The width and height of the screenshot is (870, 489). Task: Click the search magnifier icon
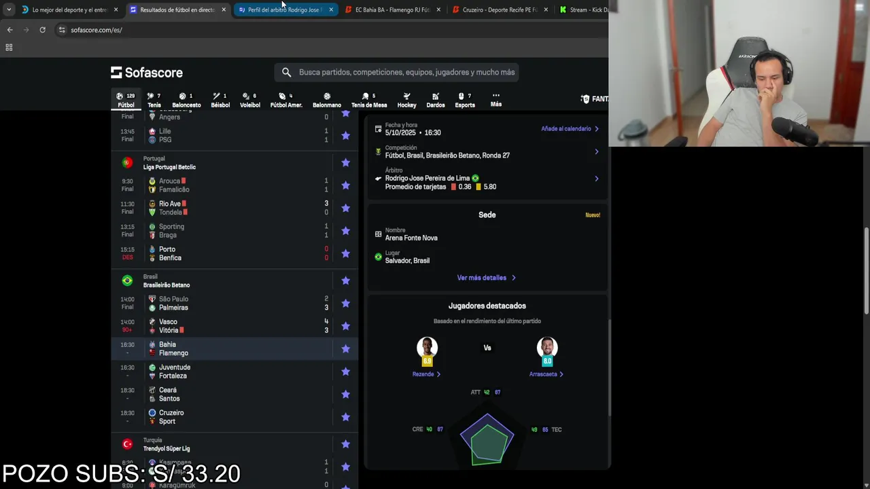coord(286,72)
